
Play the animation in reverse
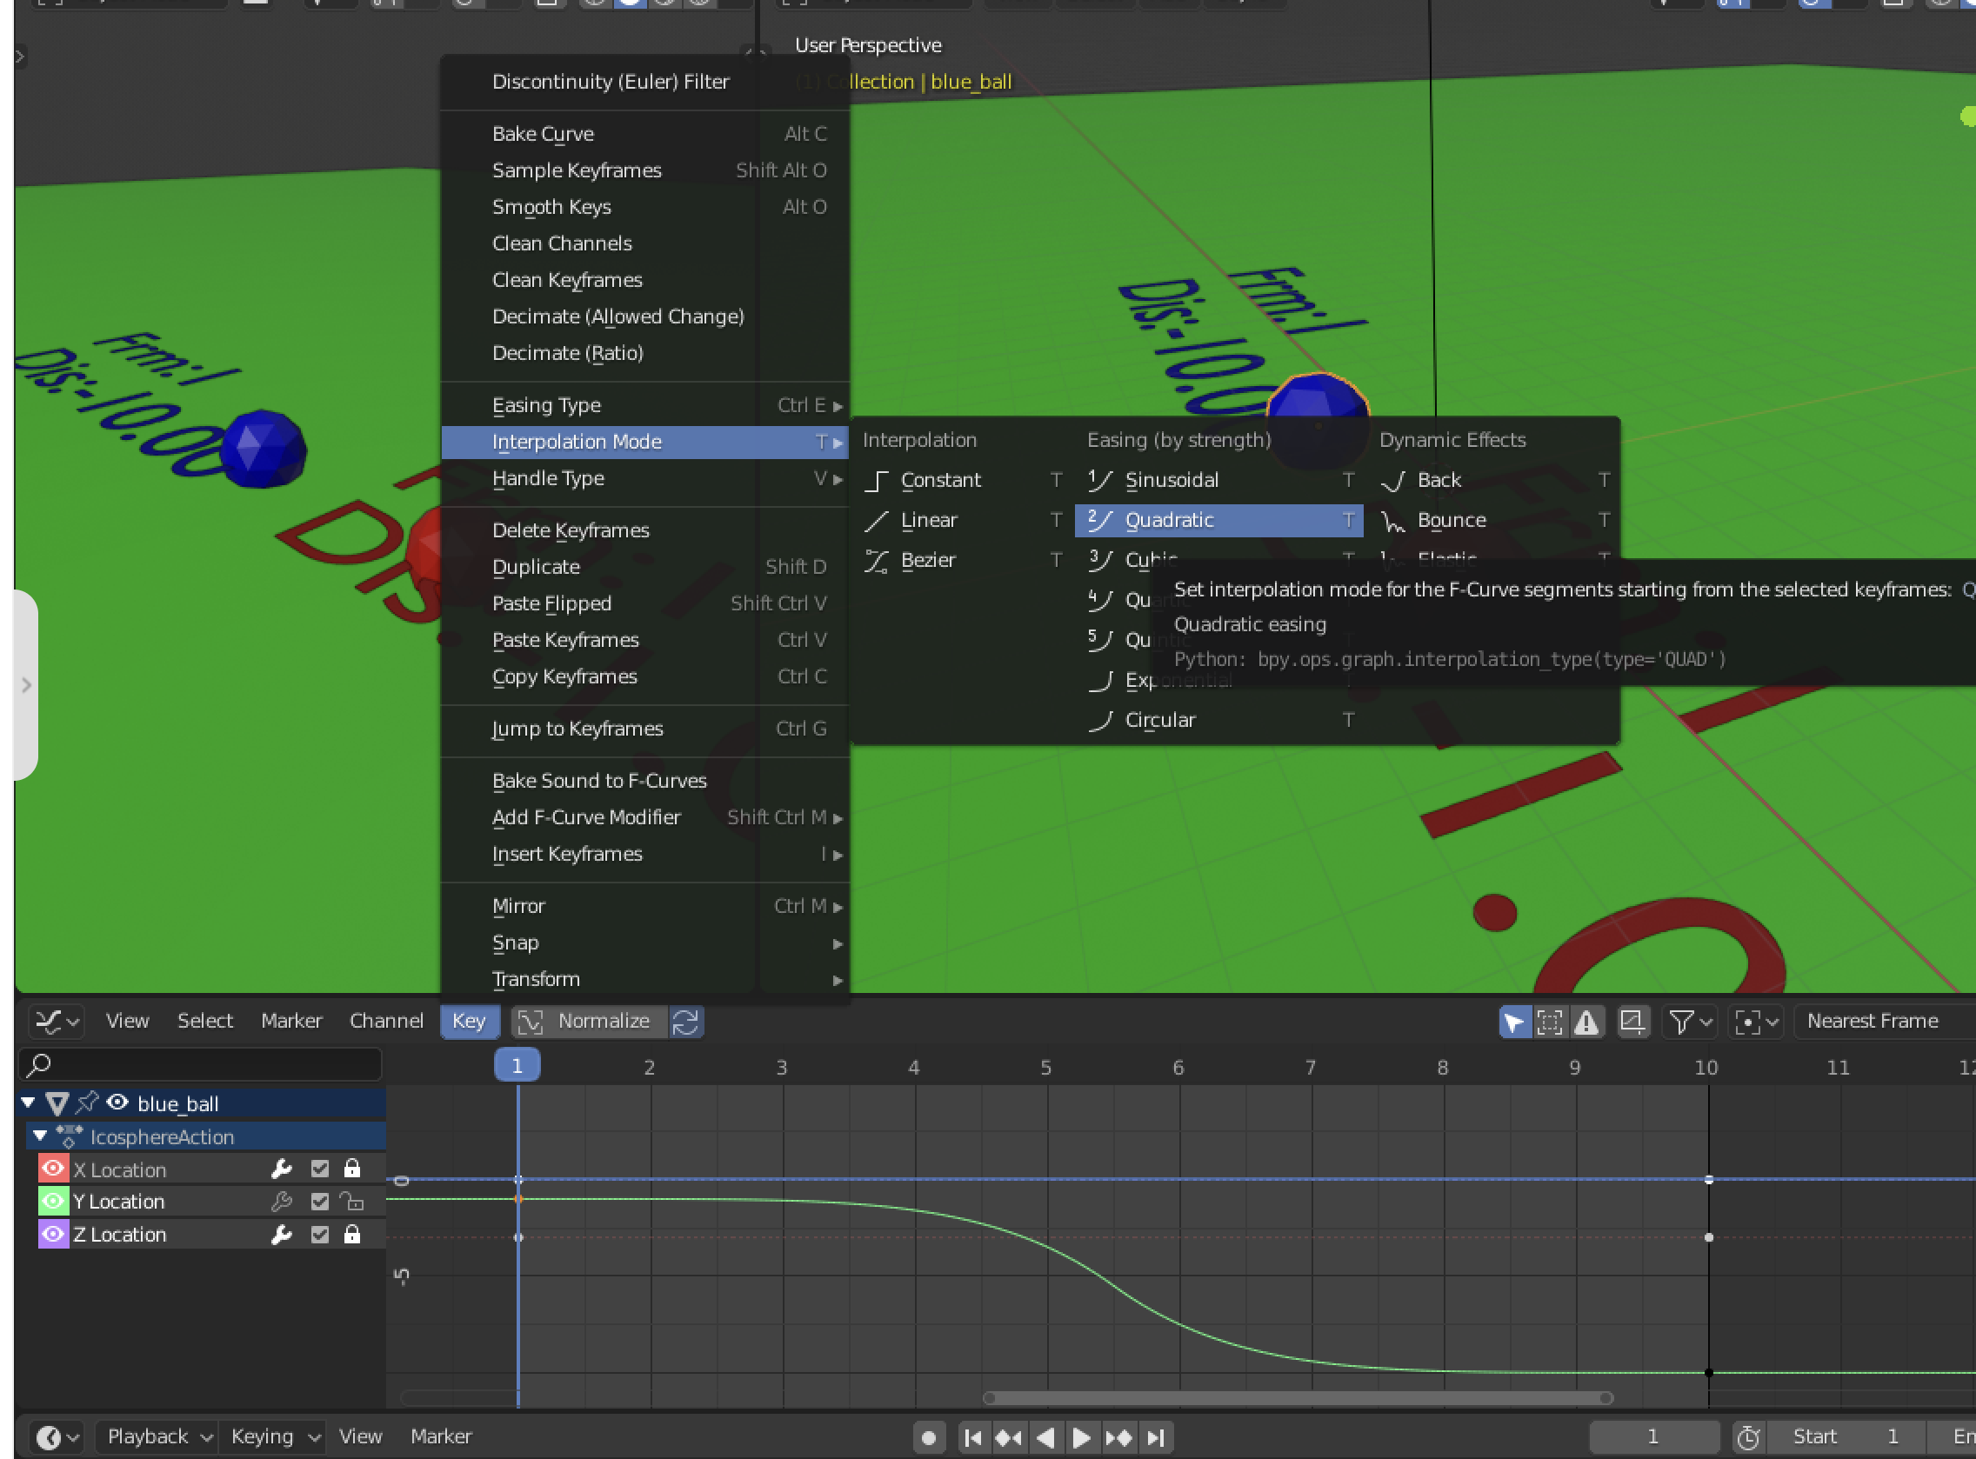click(1046, 1437)
